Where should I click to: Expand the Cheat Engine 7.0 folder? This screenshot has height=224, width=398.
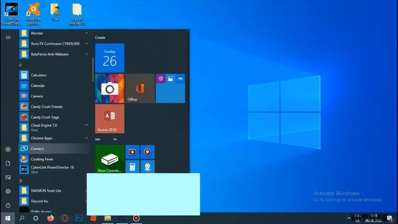tap(54, 128)
